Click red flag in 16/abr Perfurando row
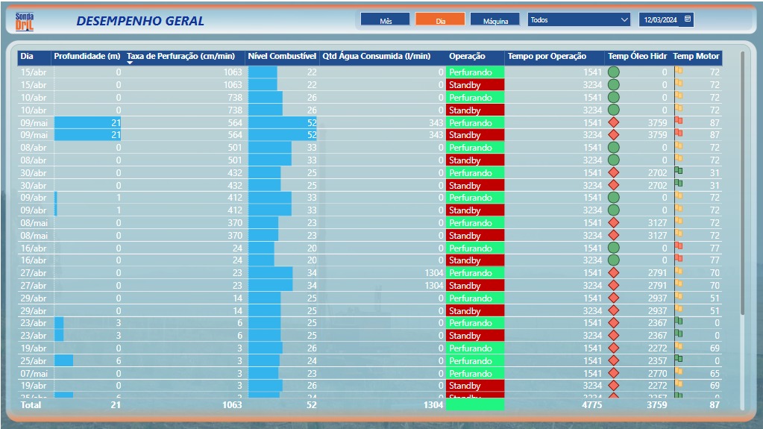Image resolution: width=763 pixels, height=429 pixels. [678, 245]
